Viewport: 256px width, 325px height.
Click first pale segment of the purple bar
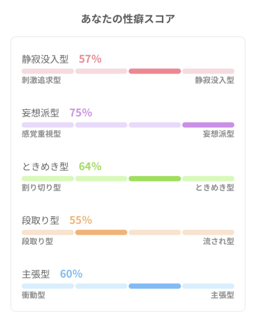click(x=48, y=125)
